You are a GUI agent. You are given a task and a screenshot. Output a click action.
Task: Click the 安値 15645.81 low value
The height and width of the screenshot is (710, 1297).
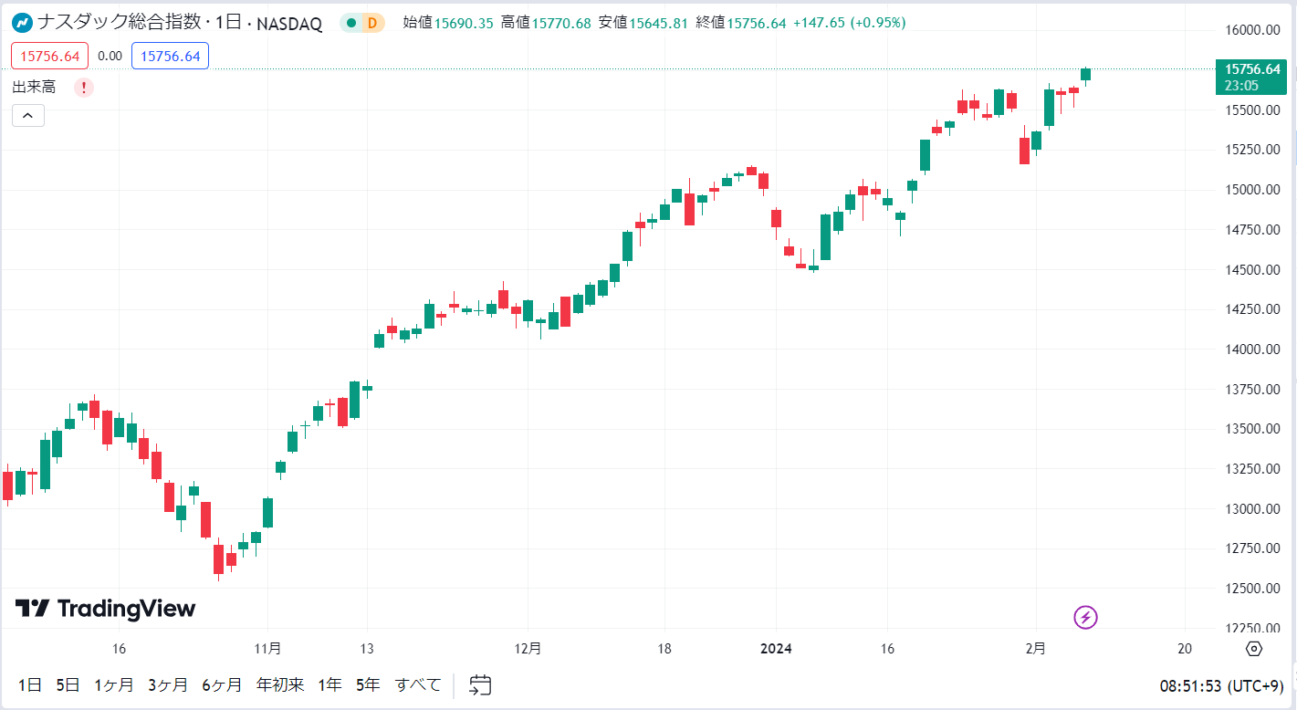[643, 23]
